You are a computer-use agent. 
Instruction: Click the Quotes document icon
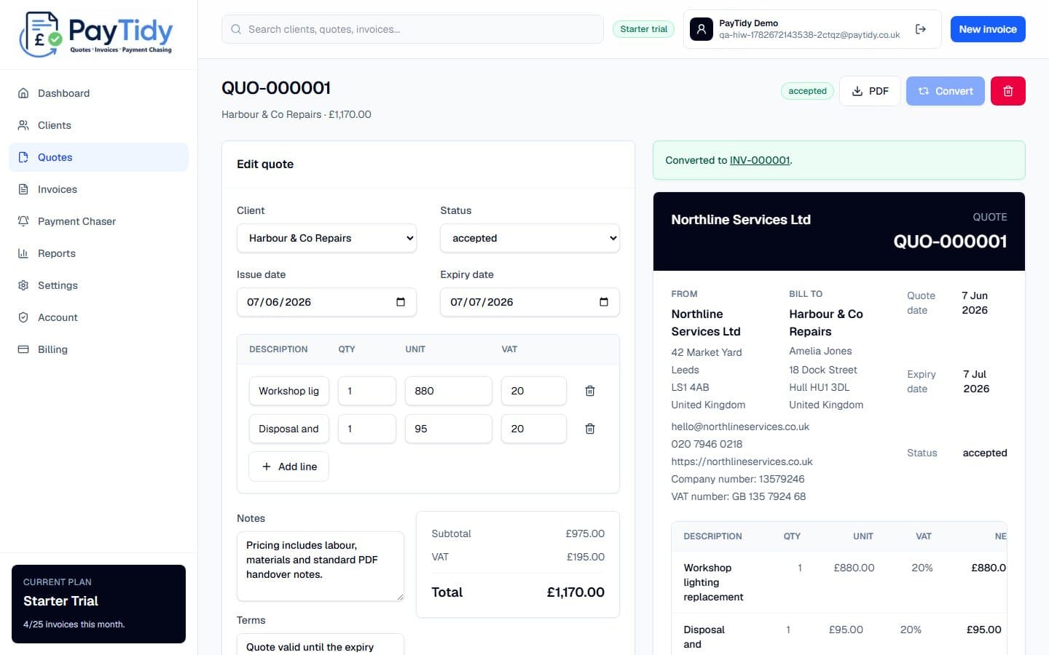coord(23,157)
